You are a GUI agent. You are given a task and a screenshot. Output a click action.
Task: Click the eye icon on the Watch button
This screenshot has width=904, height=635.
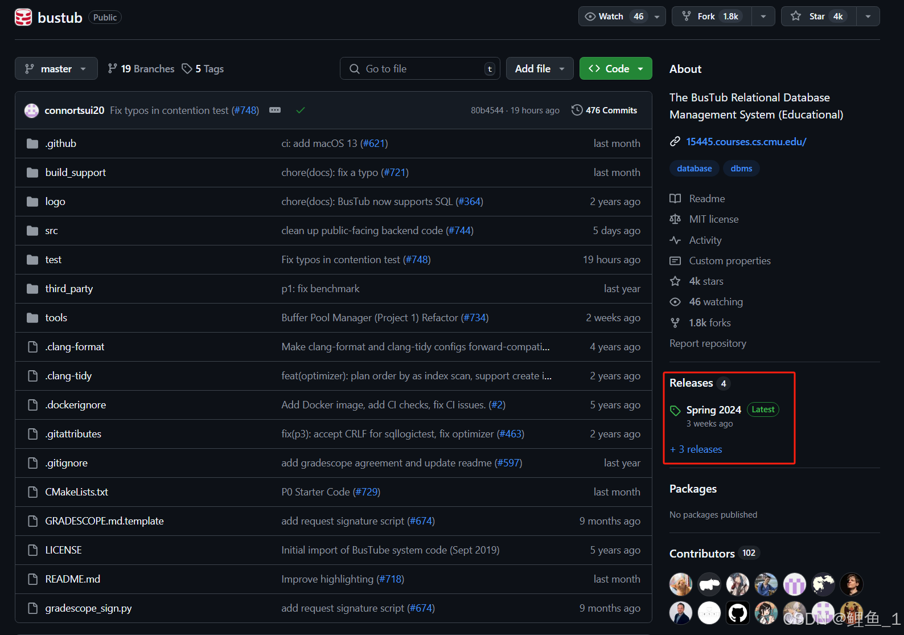590,17
